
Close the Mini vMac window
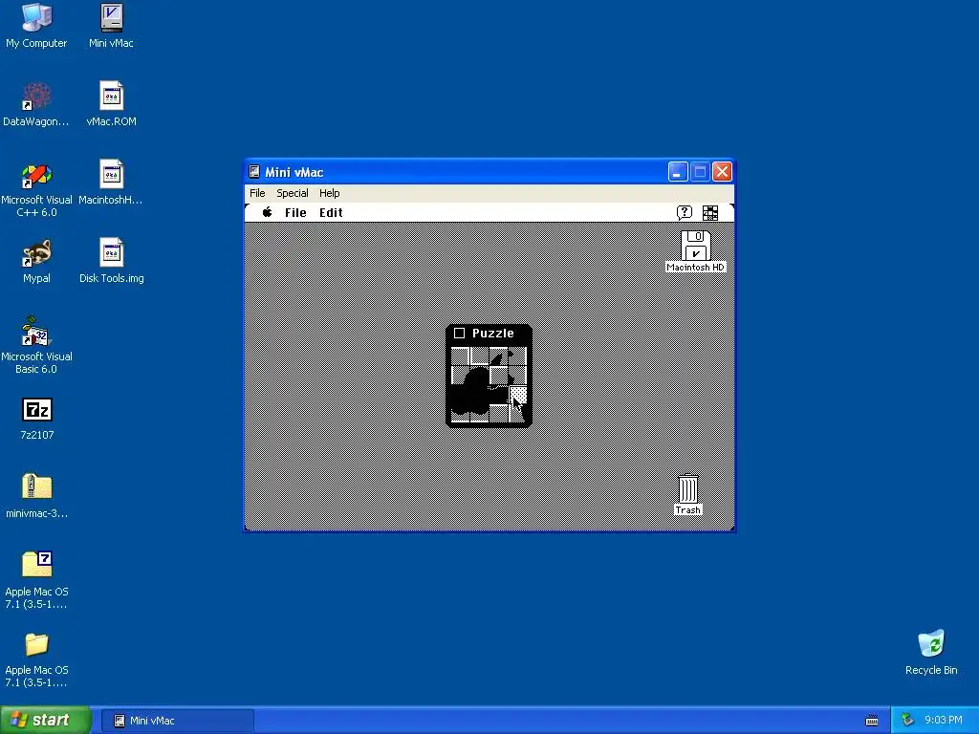tap(723, 172)
